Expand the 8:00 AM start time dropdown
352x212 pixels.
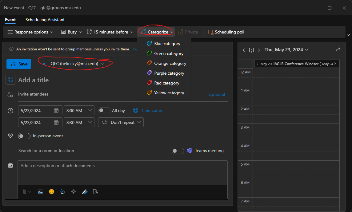(79, 111)
